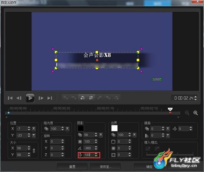Zoom out the keyframe timeline

[187, 113]
